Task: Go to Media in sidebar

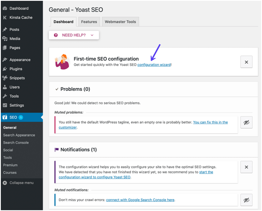Action: pyautogui.click(x=15, y=39)
